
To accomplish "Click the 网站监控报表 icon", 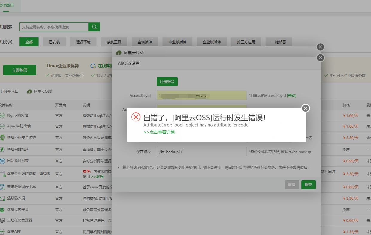I will [x=2, y=161].
